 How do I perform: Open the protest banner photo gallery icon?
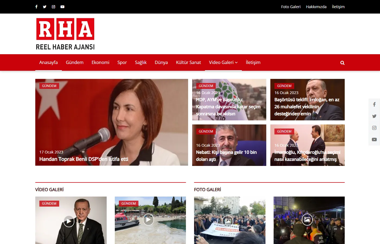coord(228,221)
